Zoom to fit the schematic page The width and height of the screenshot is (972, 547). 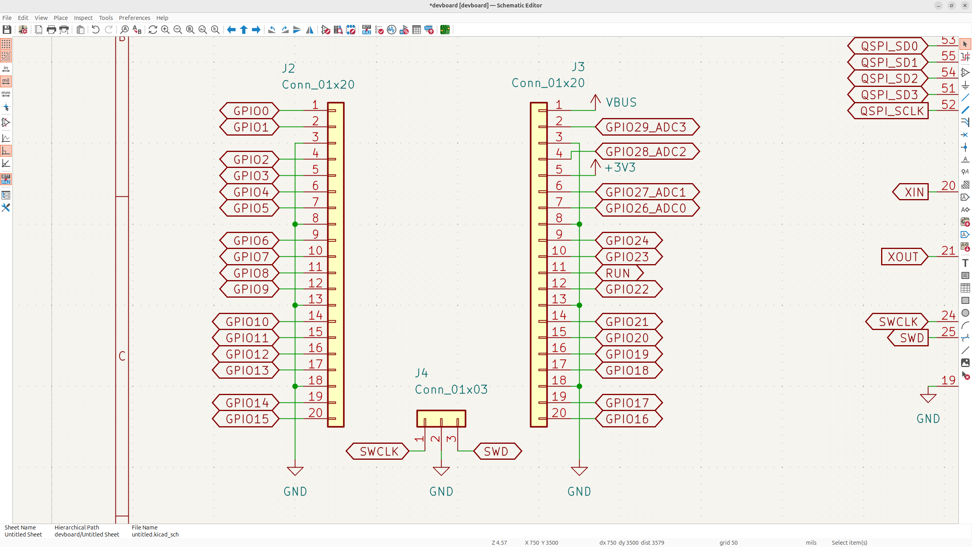point(190,30)
